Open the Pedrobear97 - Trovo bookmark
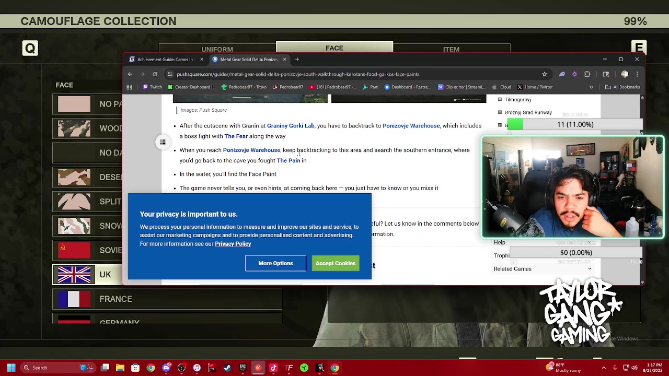Screen dimensions: 669x376 (x=244, y=87)
